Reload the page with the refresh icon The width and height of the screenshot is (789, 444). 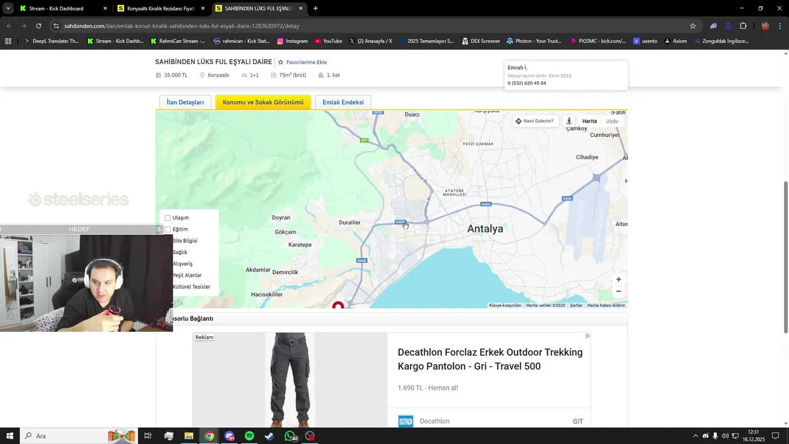38,26
